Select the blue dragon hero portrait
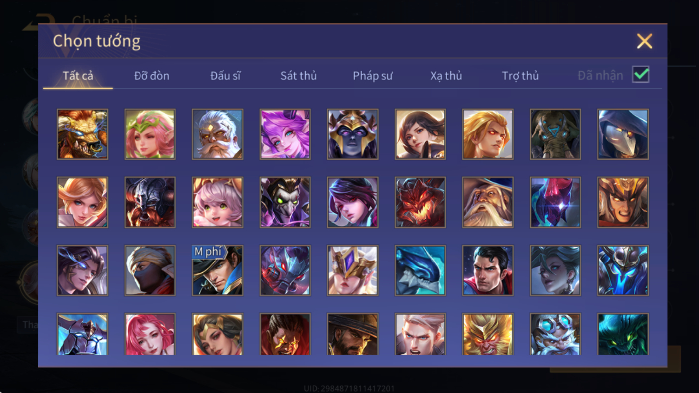699x393 pixels. point(420,271)
